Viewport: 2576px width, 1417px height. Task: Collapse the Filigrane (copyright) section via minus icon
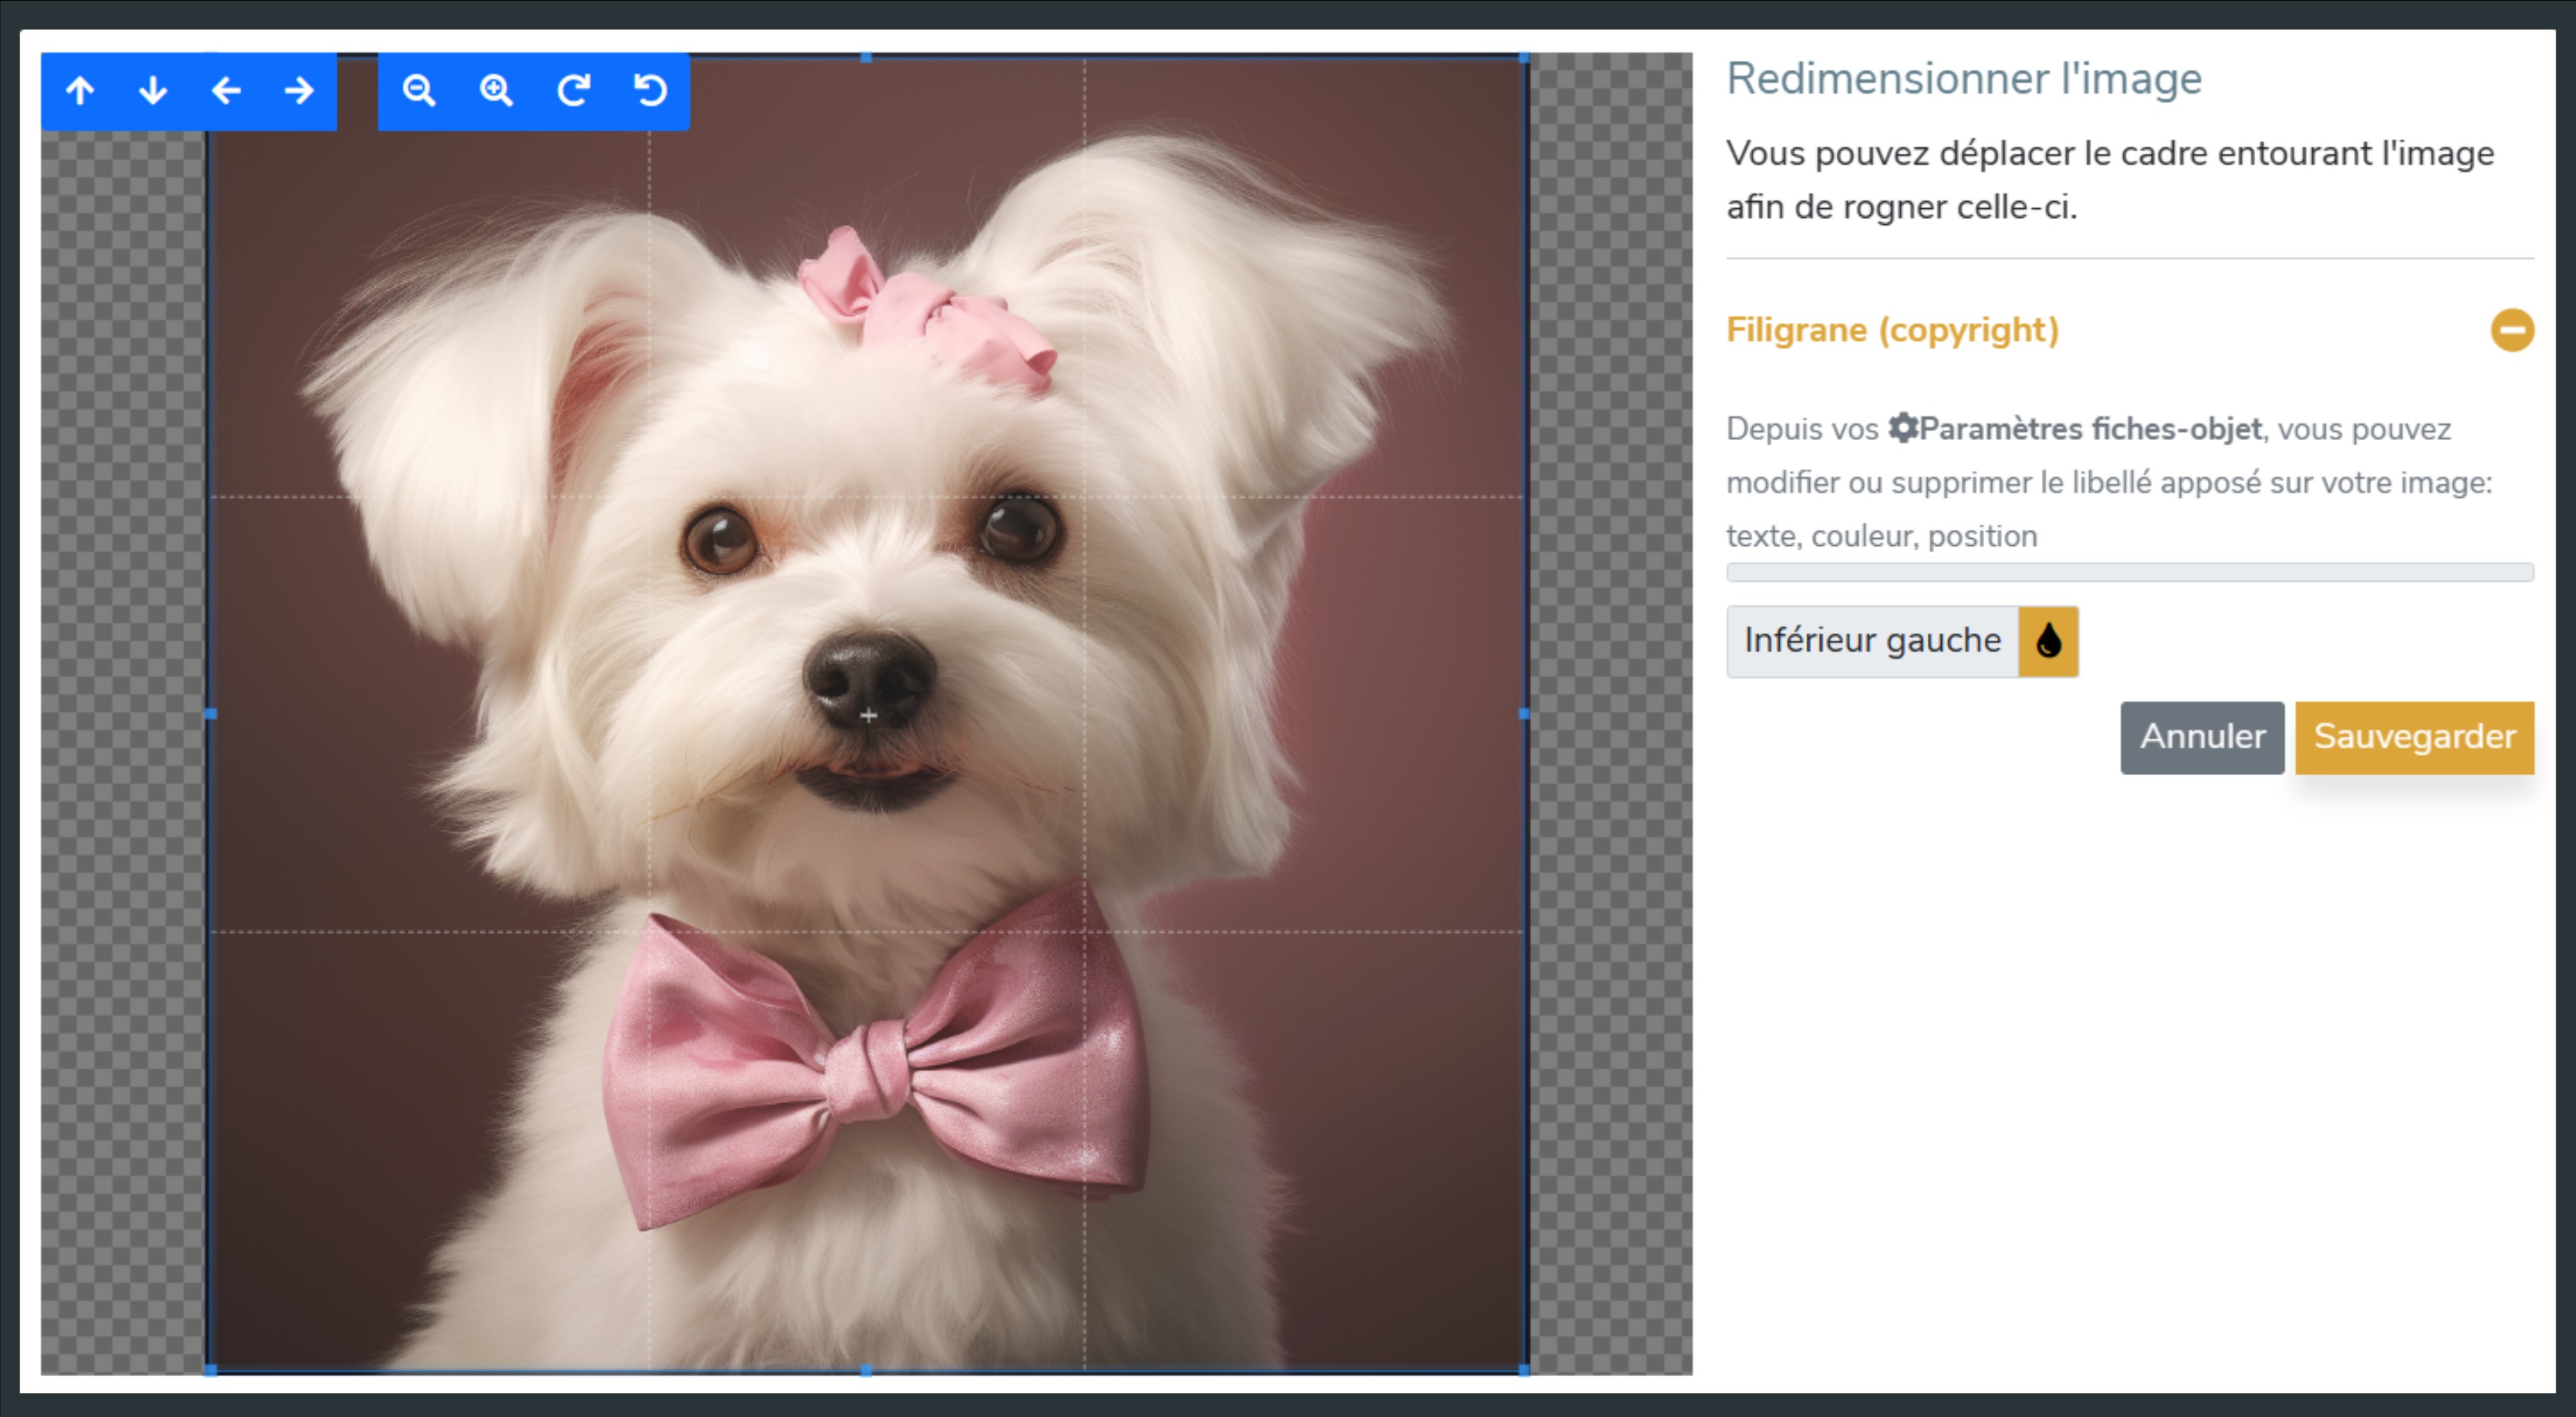coord(2511,330)
